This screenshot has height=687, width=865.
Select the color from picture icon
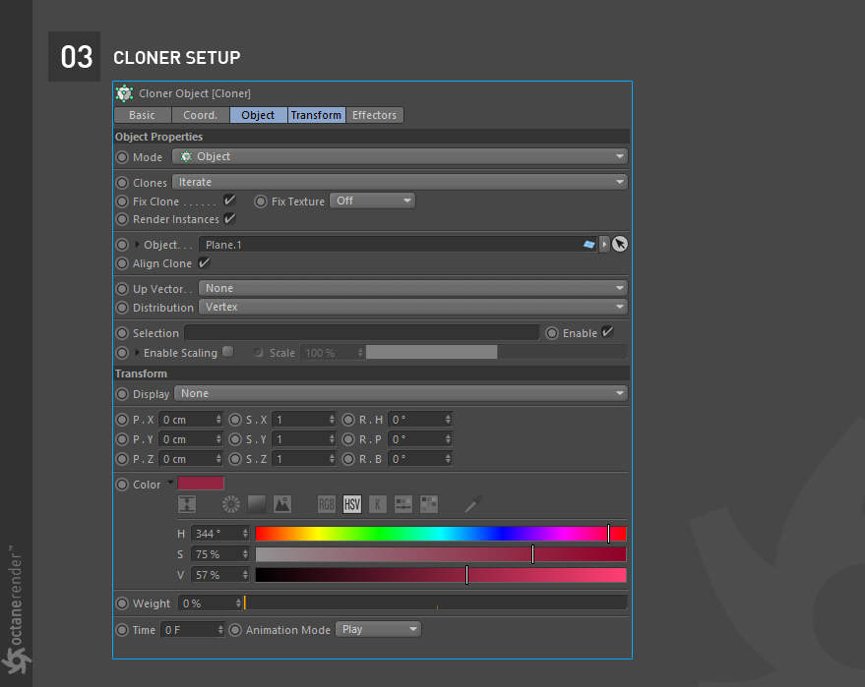pyautogui.click(x=282, y=504)
